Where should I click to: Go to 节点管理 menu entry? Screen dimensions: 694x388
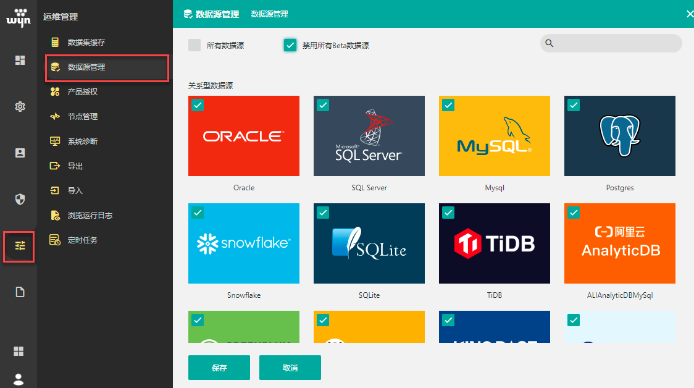pos(82,117)
